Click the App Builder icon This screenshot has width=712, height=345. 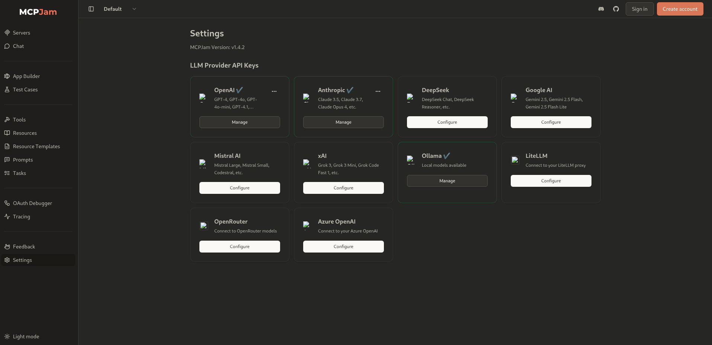[x=7, y=76]
